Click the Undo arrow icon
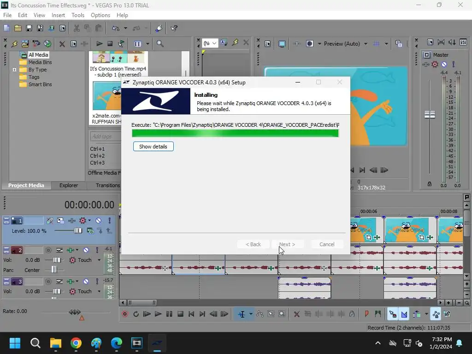Screen dimensions: 472x354 click(116, 28)
